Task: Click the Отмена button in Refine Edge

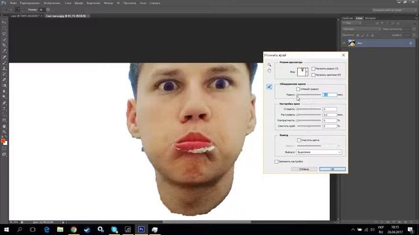Action: click(x=304, y=169)
